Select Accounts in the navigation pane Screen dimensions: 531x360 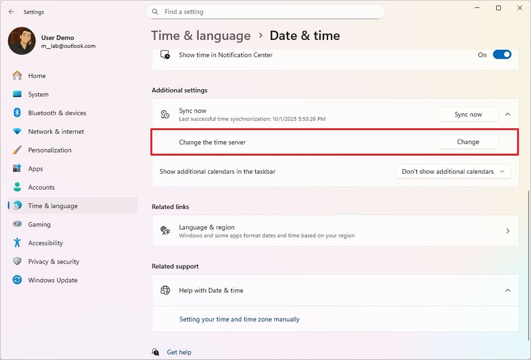point(41,187)
